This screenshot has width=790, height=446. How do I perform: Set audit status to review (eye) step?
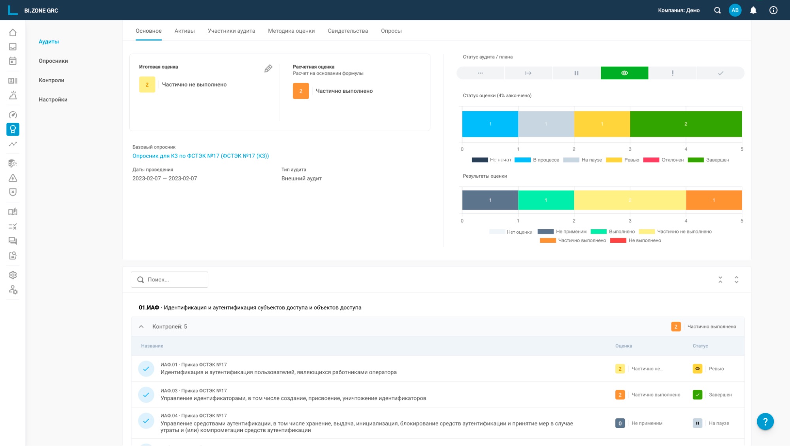(x=624, y=73)
